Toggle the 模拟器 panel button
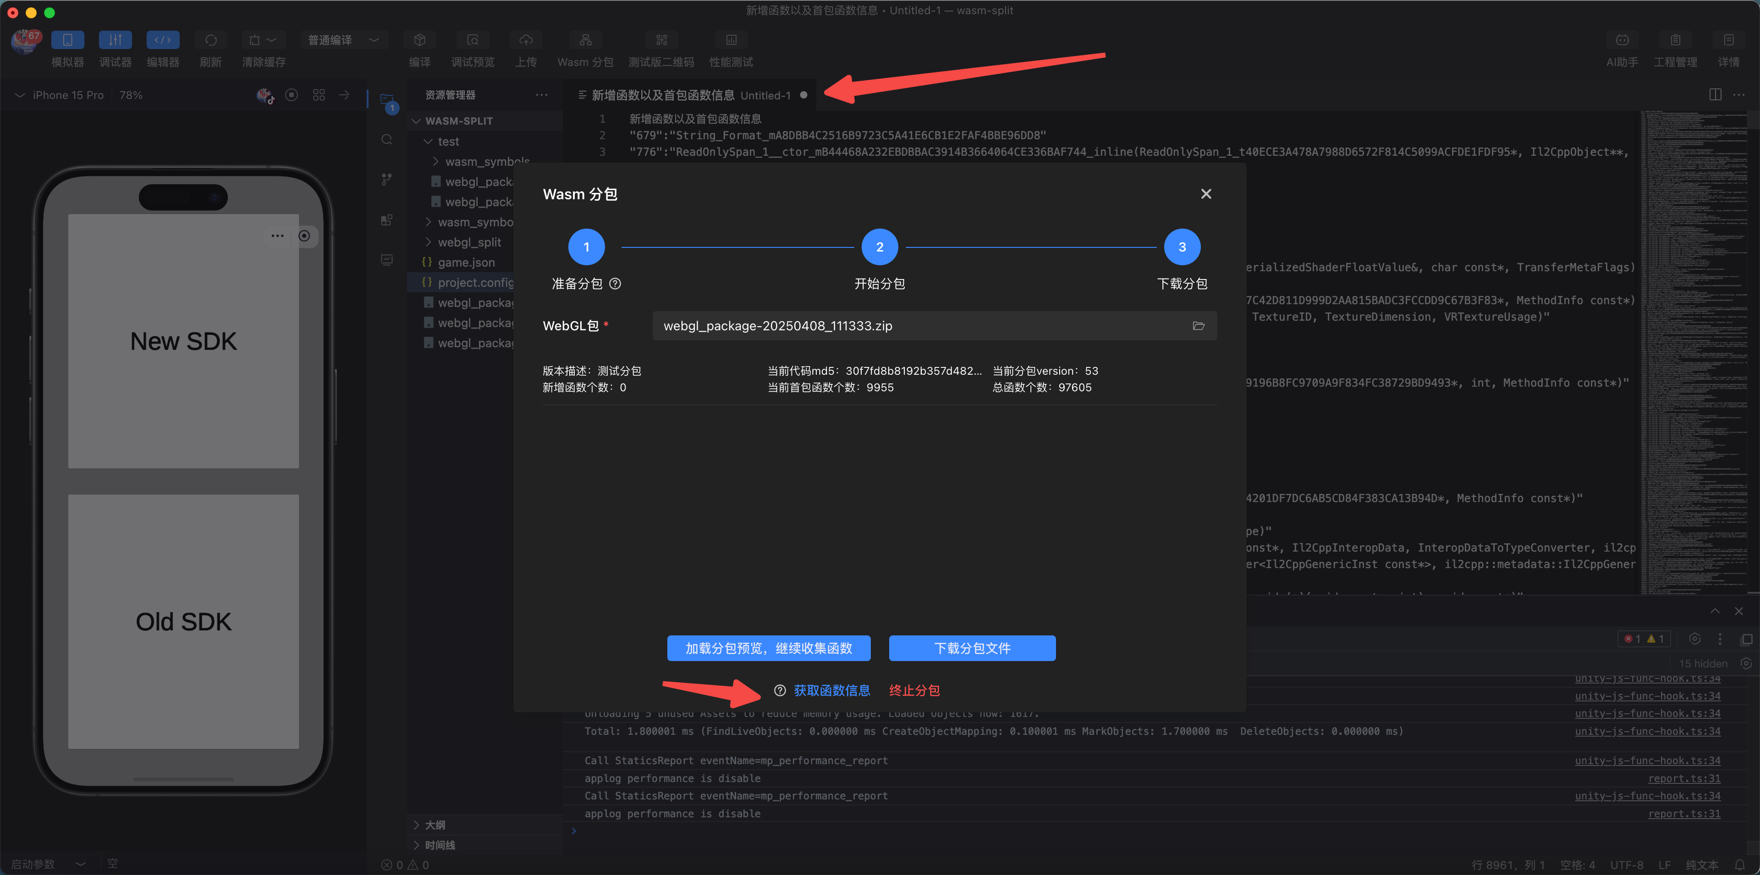 pyautogui.click(x=68, y=40)
